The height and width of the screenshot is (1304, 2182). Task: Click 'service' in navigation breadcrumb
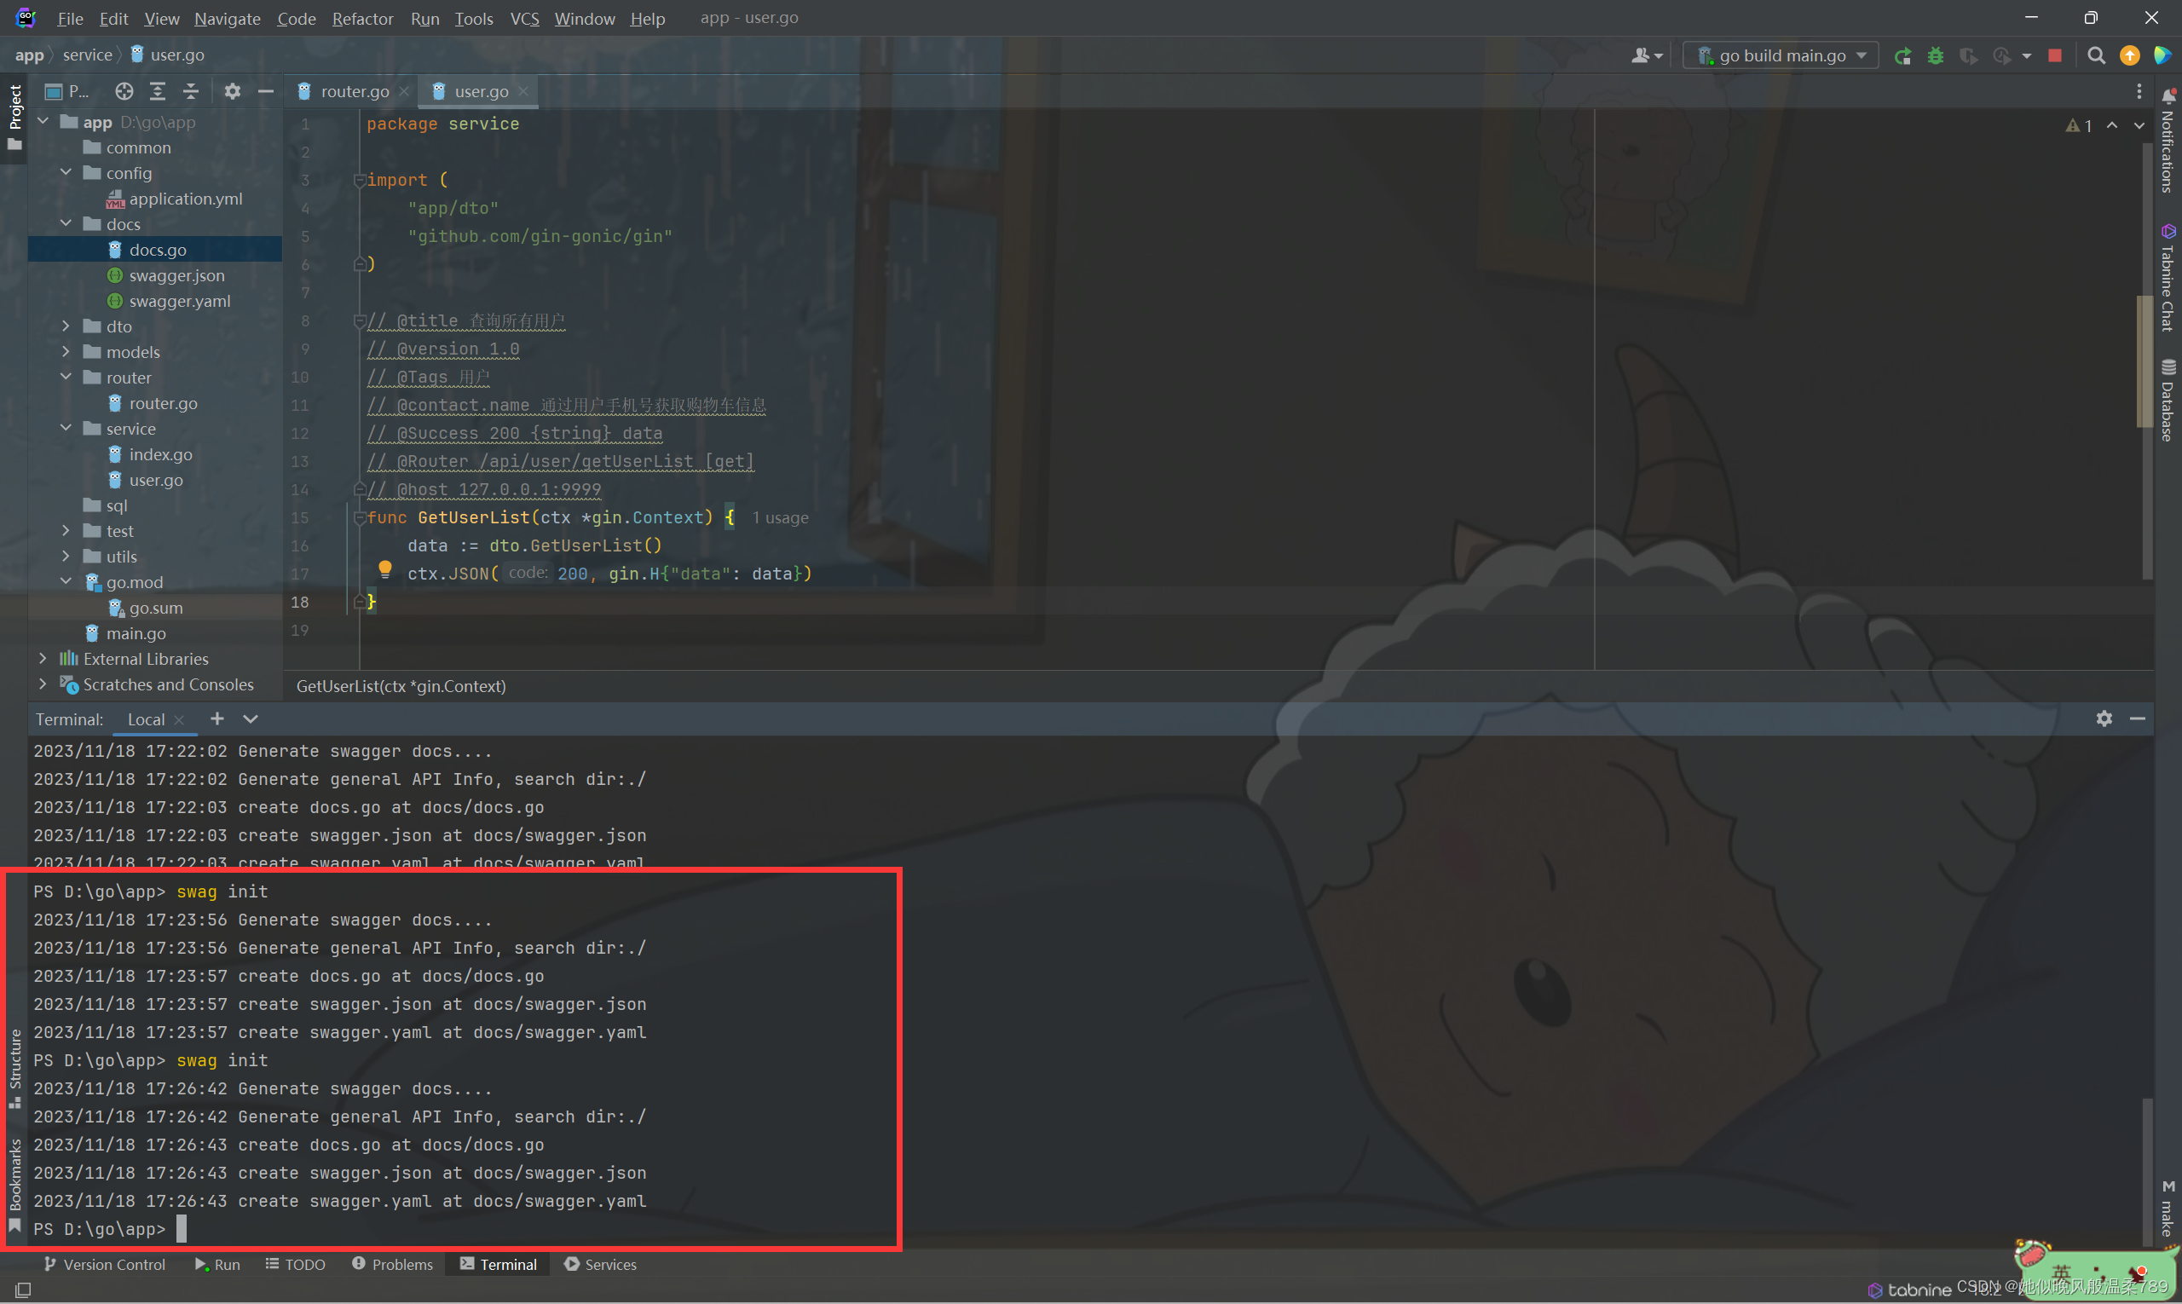pyautogui.click(x=87, y=55)
